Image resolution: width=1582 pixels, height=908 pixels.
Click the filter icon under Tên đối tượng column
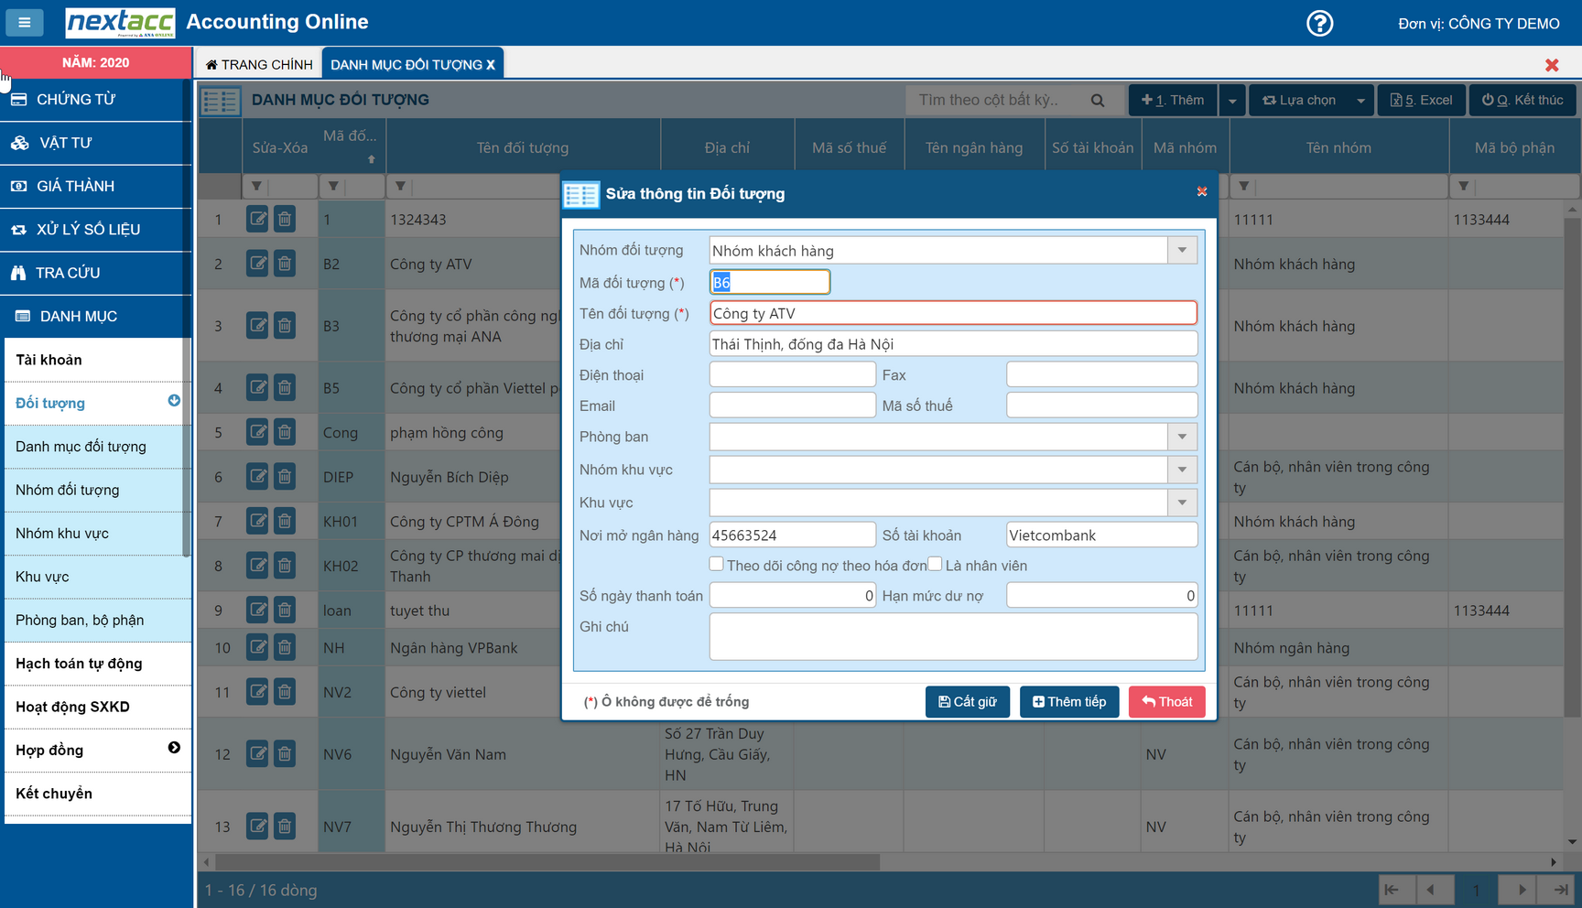pos(400,187)
